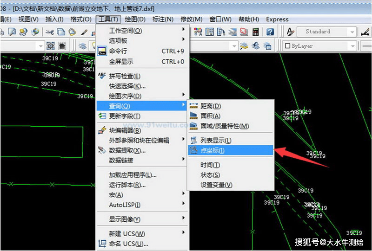Expand the AutoLISP(I) submenu
The image size is (372, 251).
142,205
